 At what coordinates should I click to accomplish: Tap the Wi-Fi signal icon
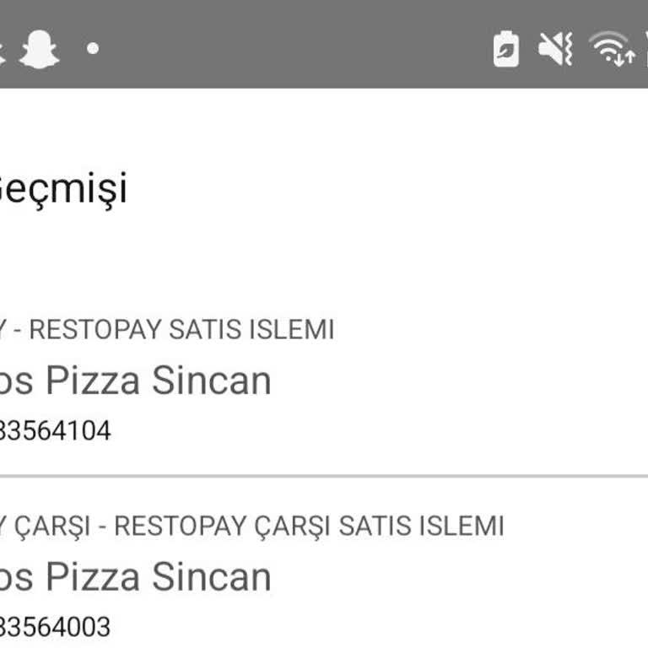609,45
